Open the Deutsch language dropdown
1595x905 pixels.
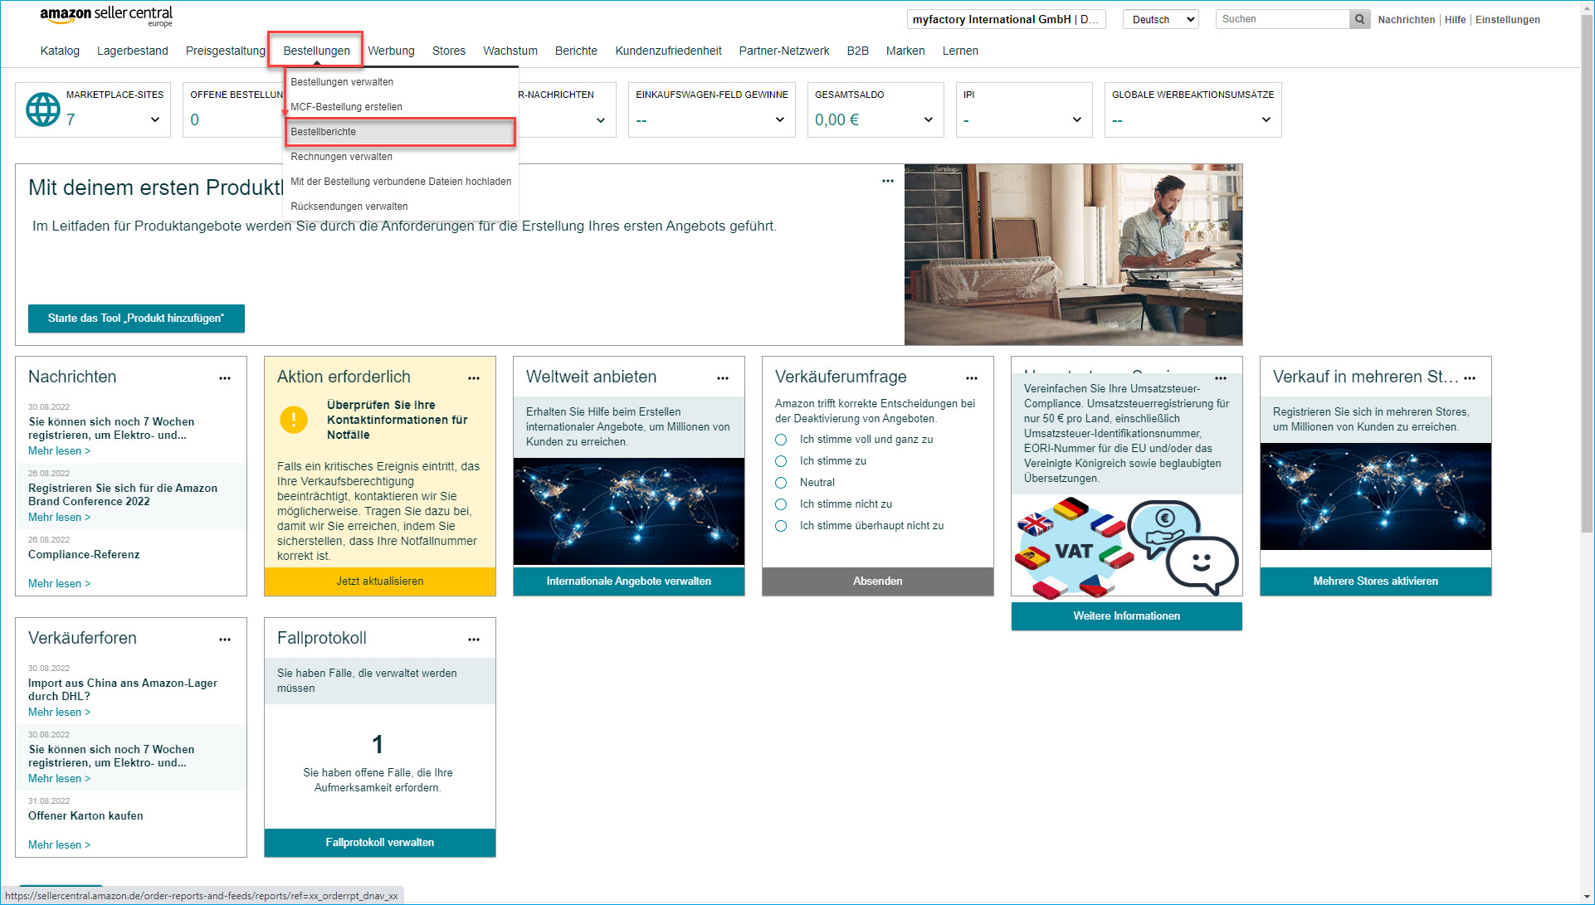pyautogui.click(x=1160, y=19)
